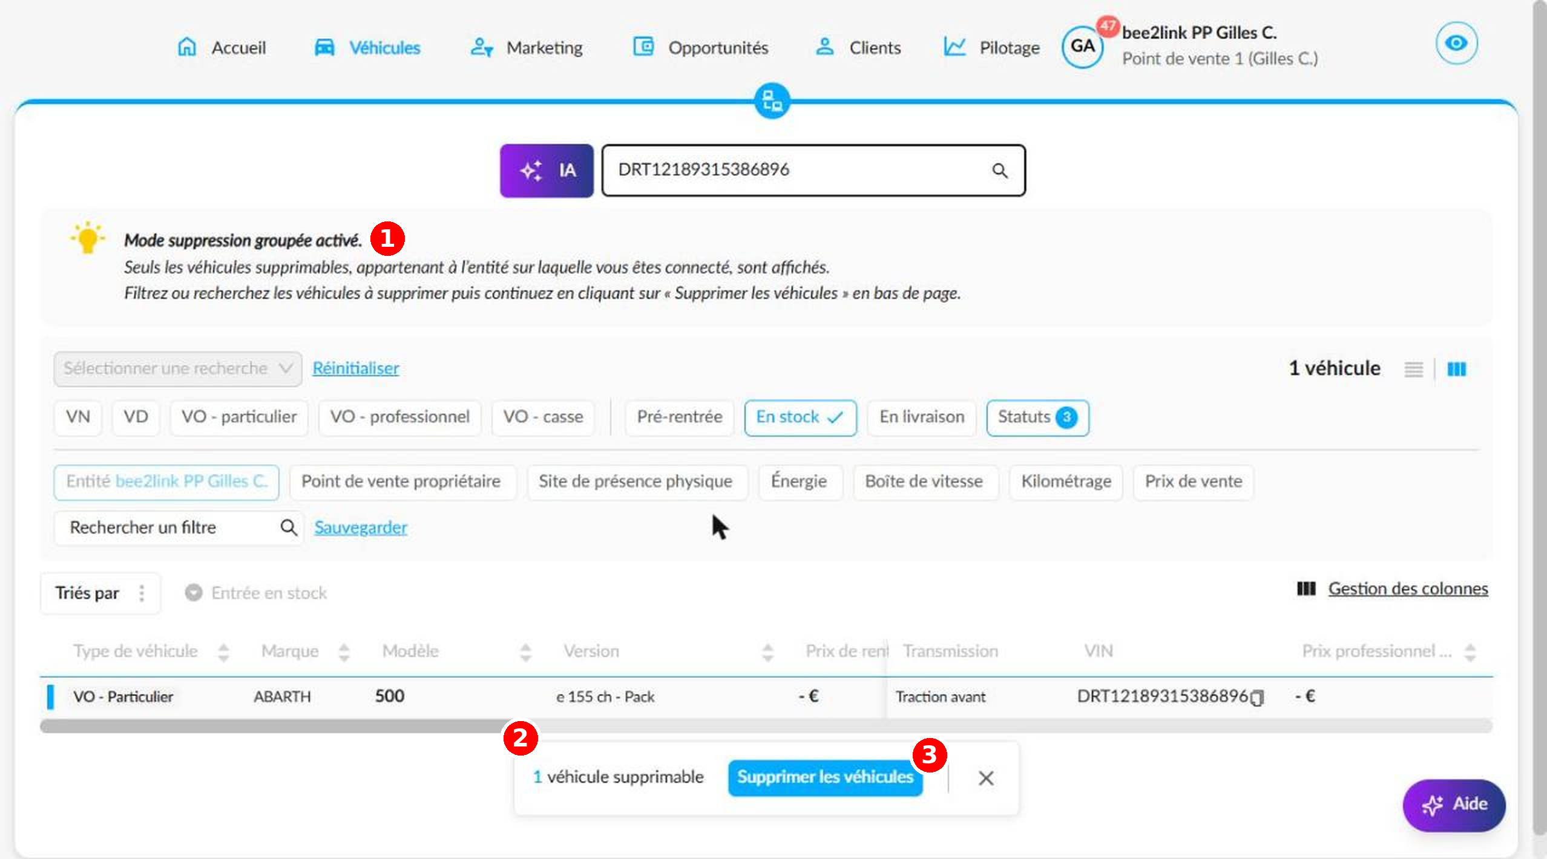Toggle the VO - particulier filter

click(239, 417)
